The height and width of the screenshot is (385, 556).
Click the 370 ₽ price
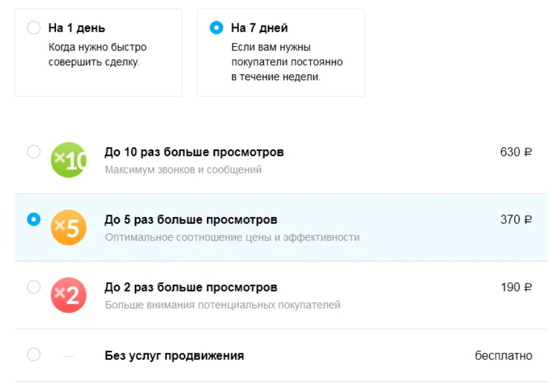516,220
